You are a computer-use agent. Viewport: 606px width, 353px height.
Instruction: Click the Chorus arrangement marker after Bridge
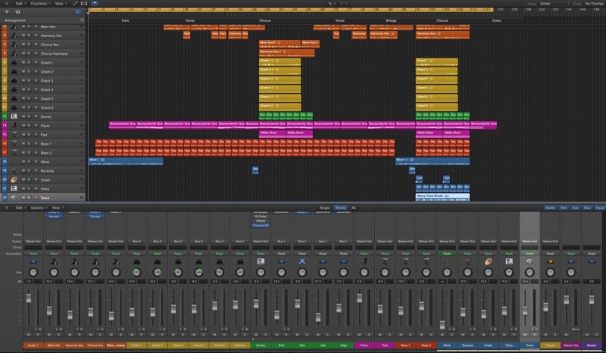click(442, 20)
